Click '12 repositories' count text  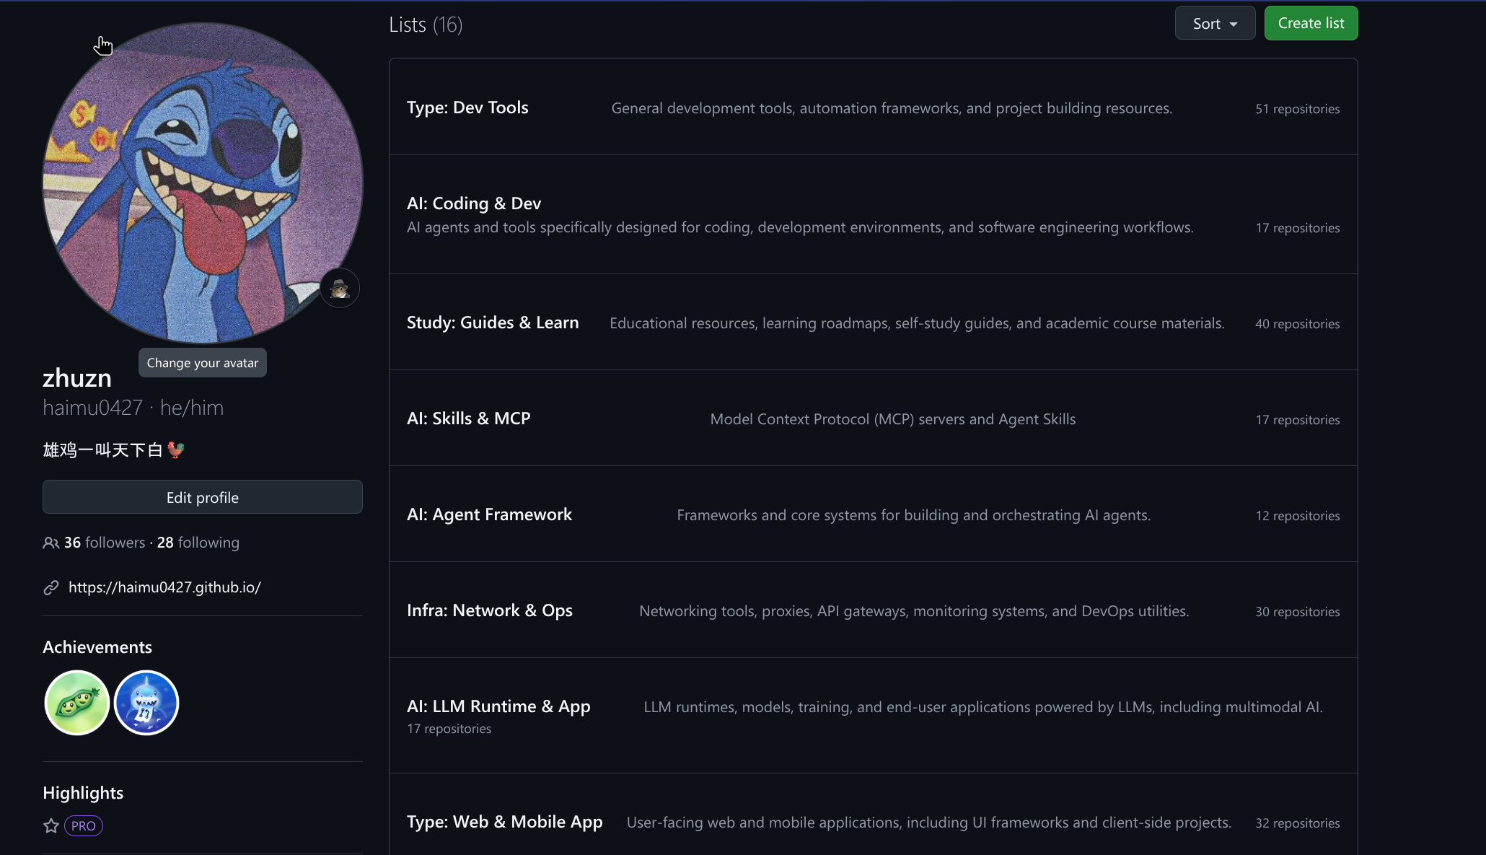click(x=1298, y=516)
